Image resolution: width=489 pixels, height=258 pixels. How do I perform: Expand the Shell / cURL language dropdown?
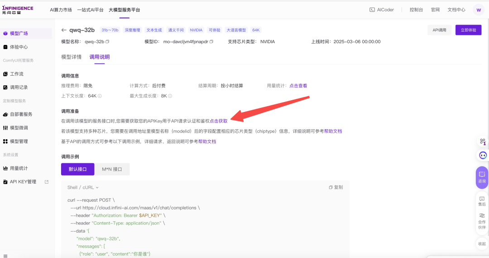[x=83, y=187]
